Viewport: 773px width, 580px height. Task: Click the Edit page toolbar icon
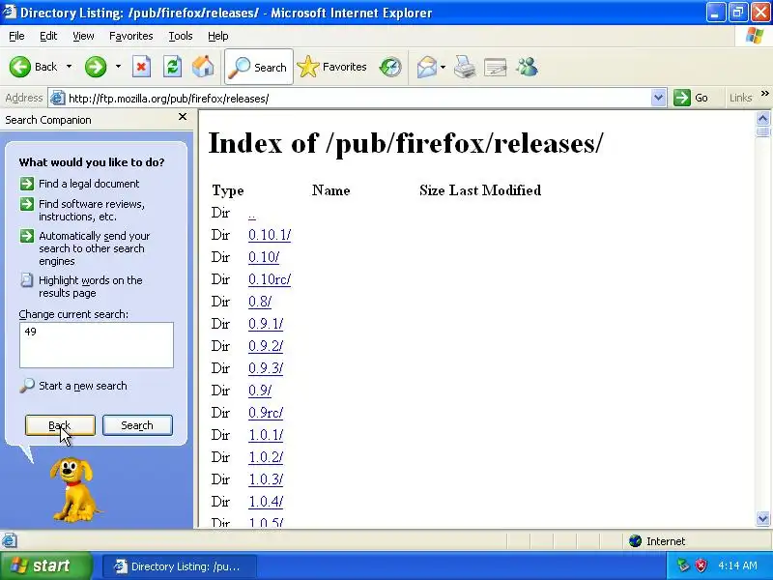(495, 67)
